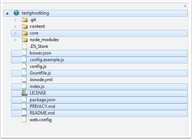Image resolution: width=192 pixels, height=139 pixels.
Task: Expand the node_modules folder arrow
Action: (x=15, y=40)
